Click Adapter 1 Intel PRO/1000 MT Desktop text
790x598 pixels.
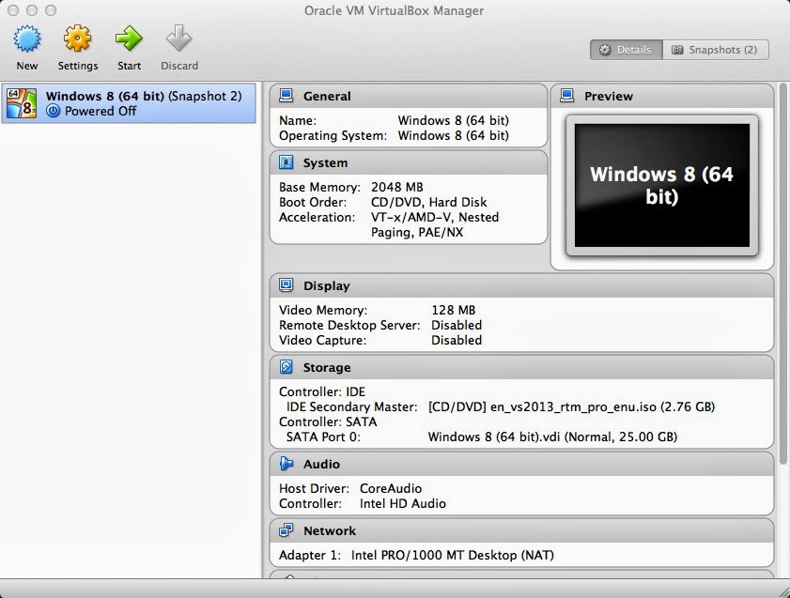point(453,555)
